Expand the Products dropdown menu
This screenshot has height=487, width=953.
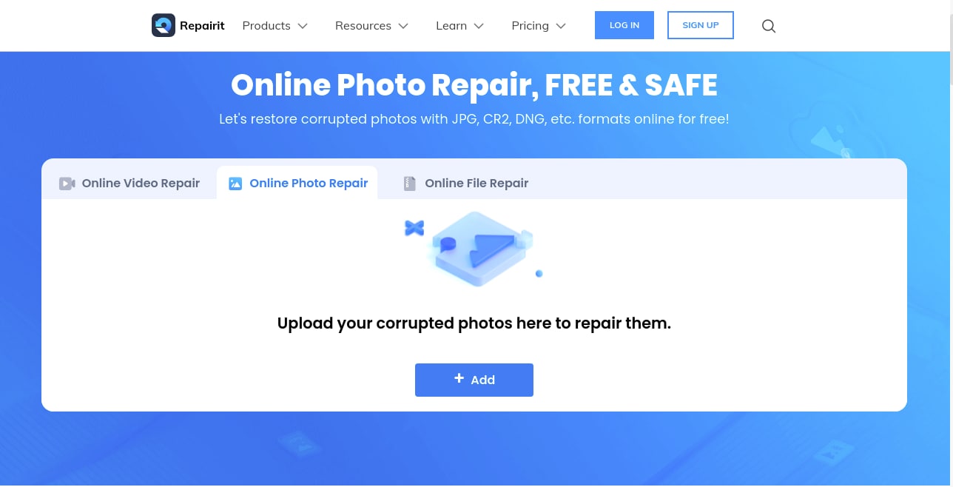pyautogui.click(x=275, y=25)
